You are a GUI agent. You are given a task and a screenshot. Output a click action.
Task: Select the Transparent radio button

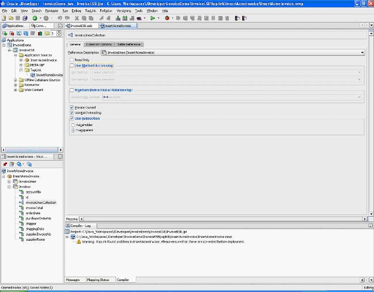pos(73,130)
